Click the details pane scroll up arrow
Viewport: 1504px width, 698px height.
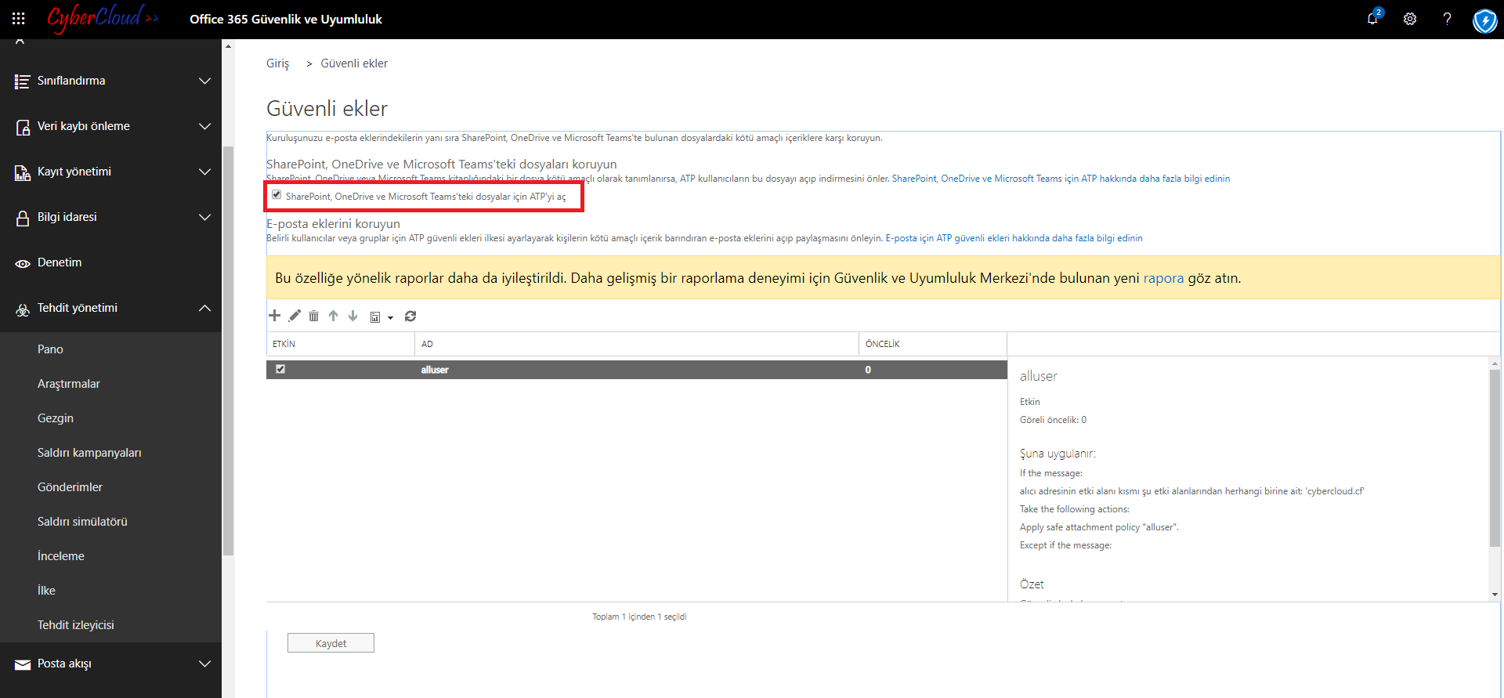click(x=1495, y=363)
